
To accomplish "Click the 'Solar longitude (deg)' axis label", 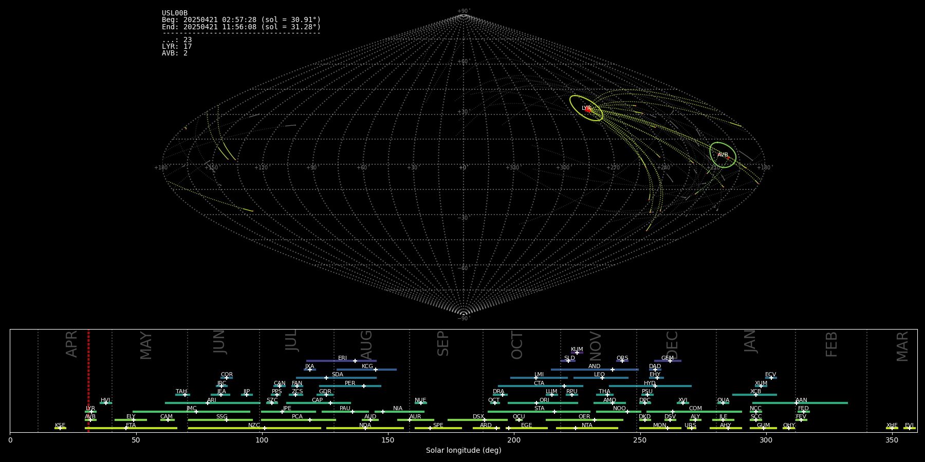I will click(464, 451).
